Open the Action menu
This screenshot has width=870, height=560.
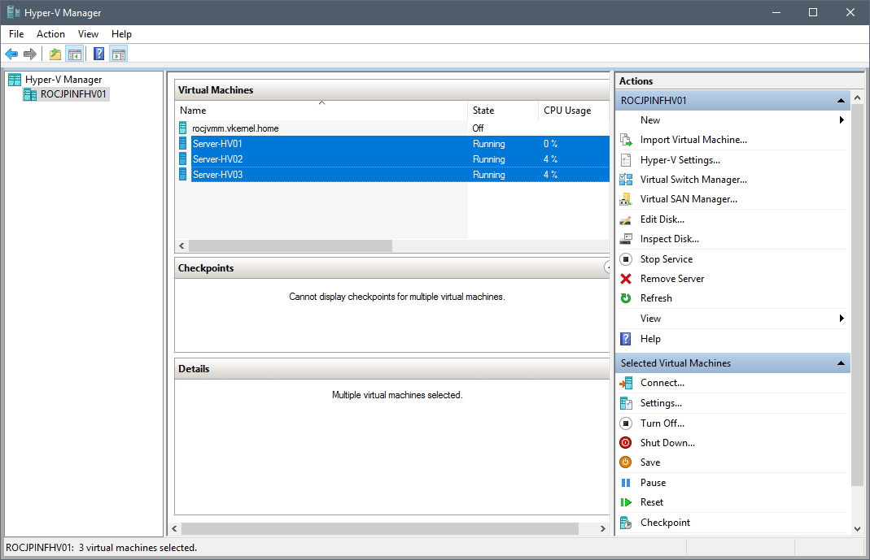tap(50, 34)
